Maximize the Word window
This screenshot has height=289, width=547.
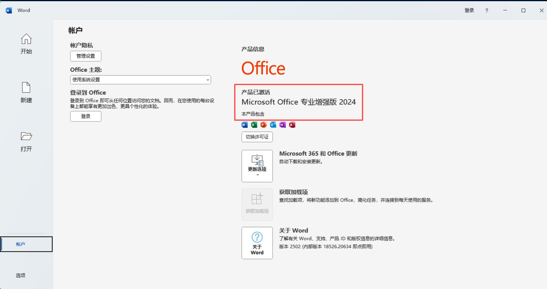pos(523,11)
